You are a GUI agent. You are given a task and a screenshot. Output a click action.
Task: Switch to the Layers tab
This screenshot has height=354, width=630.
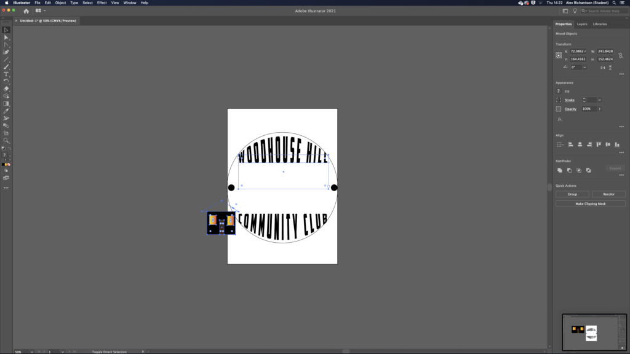pyautogui.click(x=582, y=24)
